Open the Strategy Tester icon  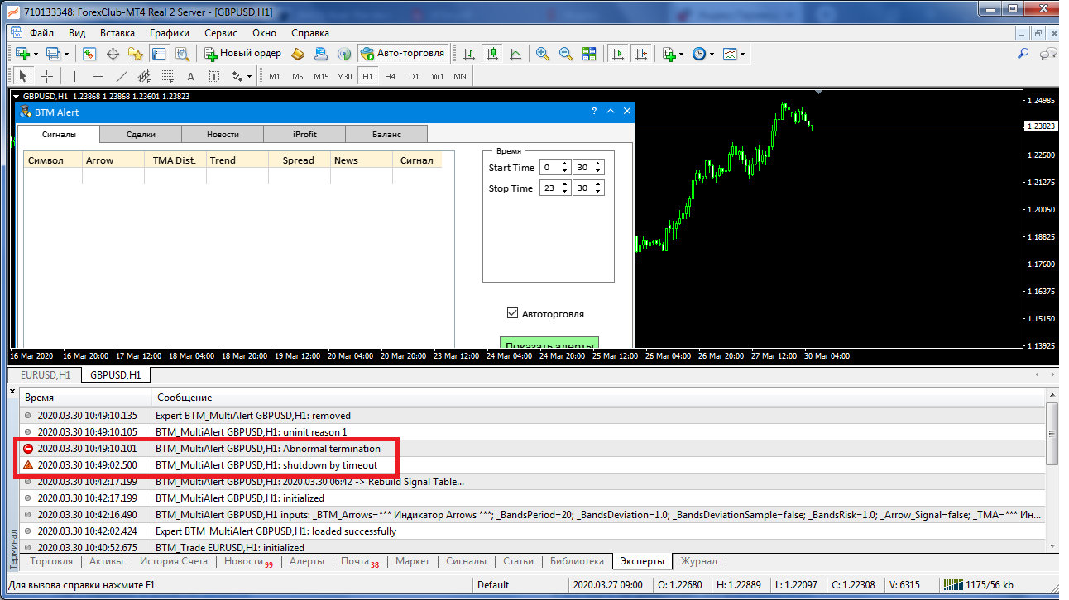181,54
